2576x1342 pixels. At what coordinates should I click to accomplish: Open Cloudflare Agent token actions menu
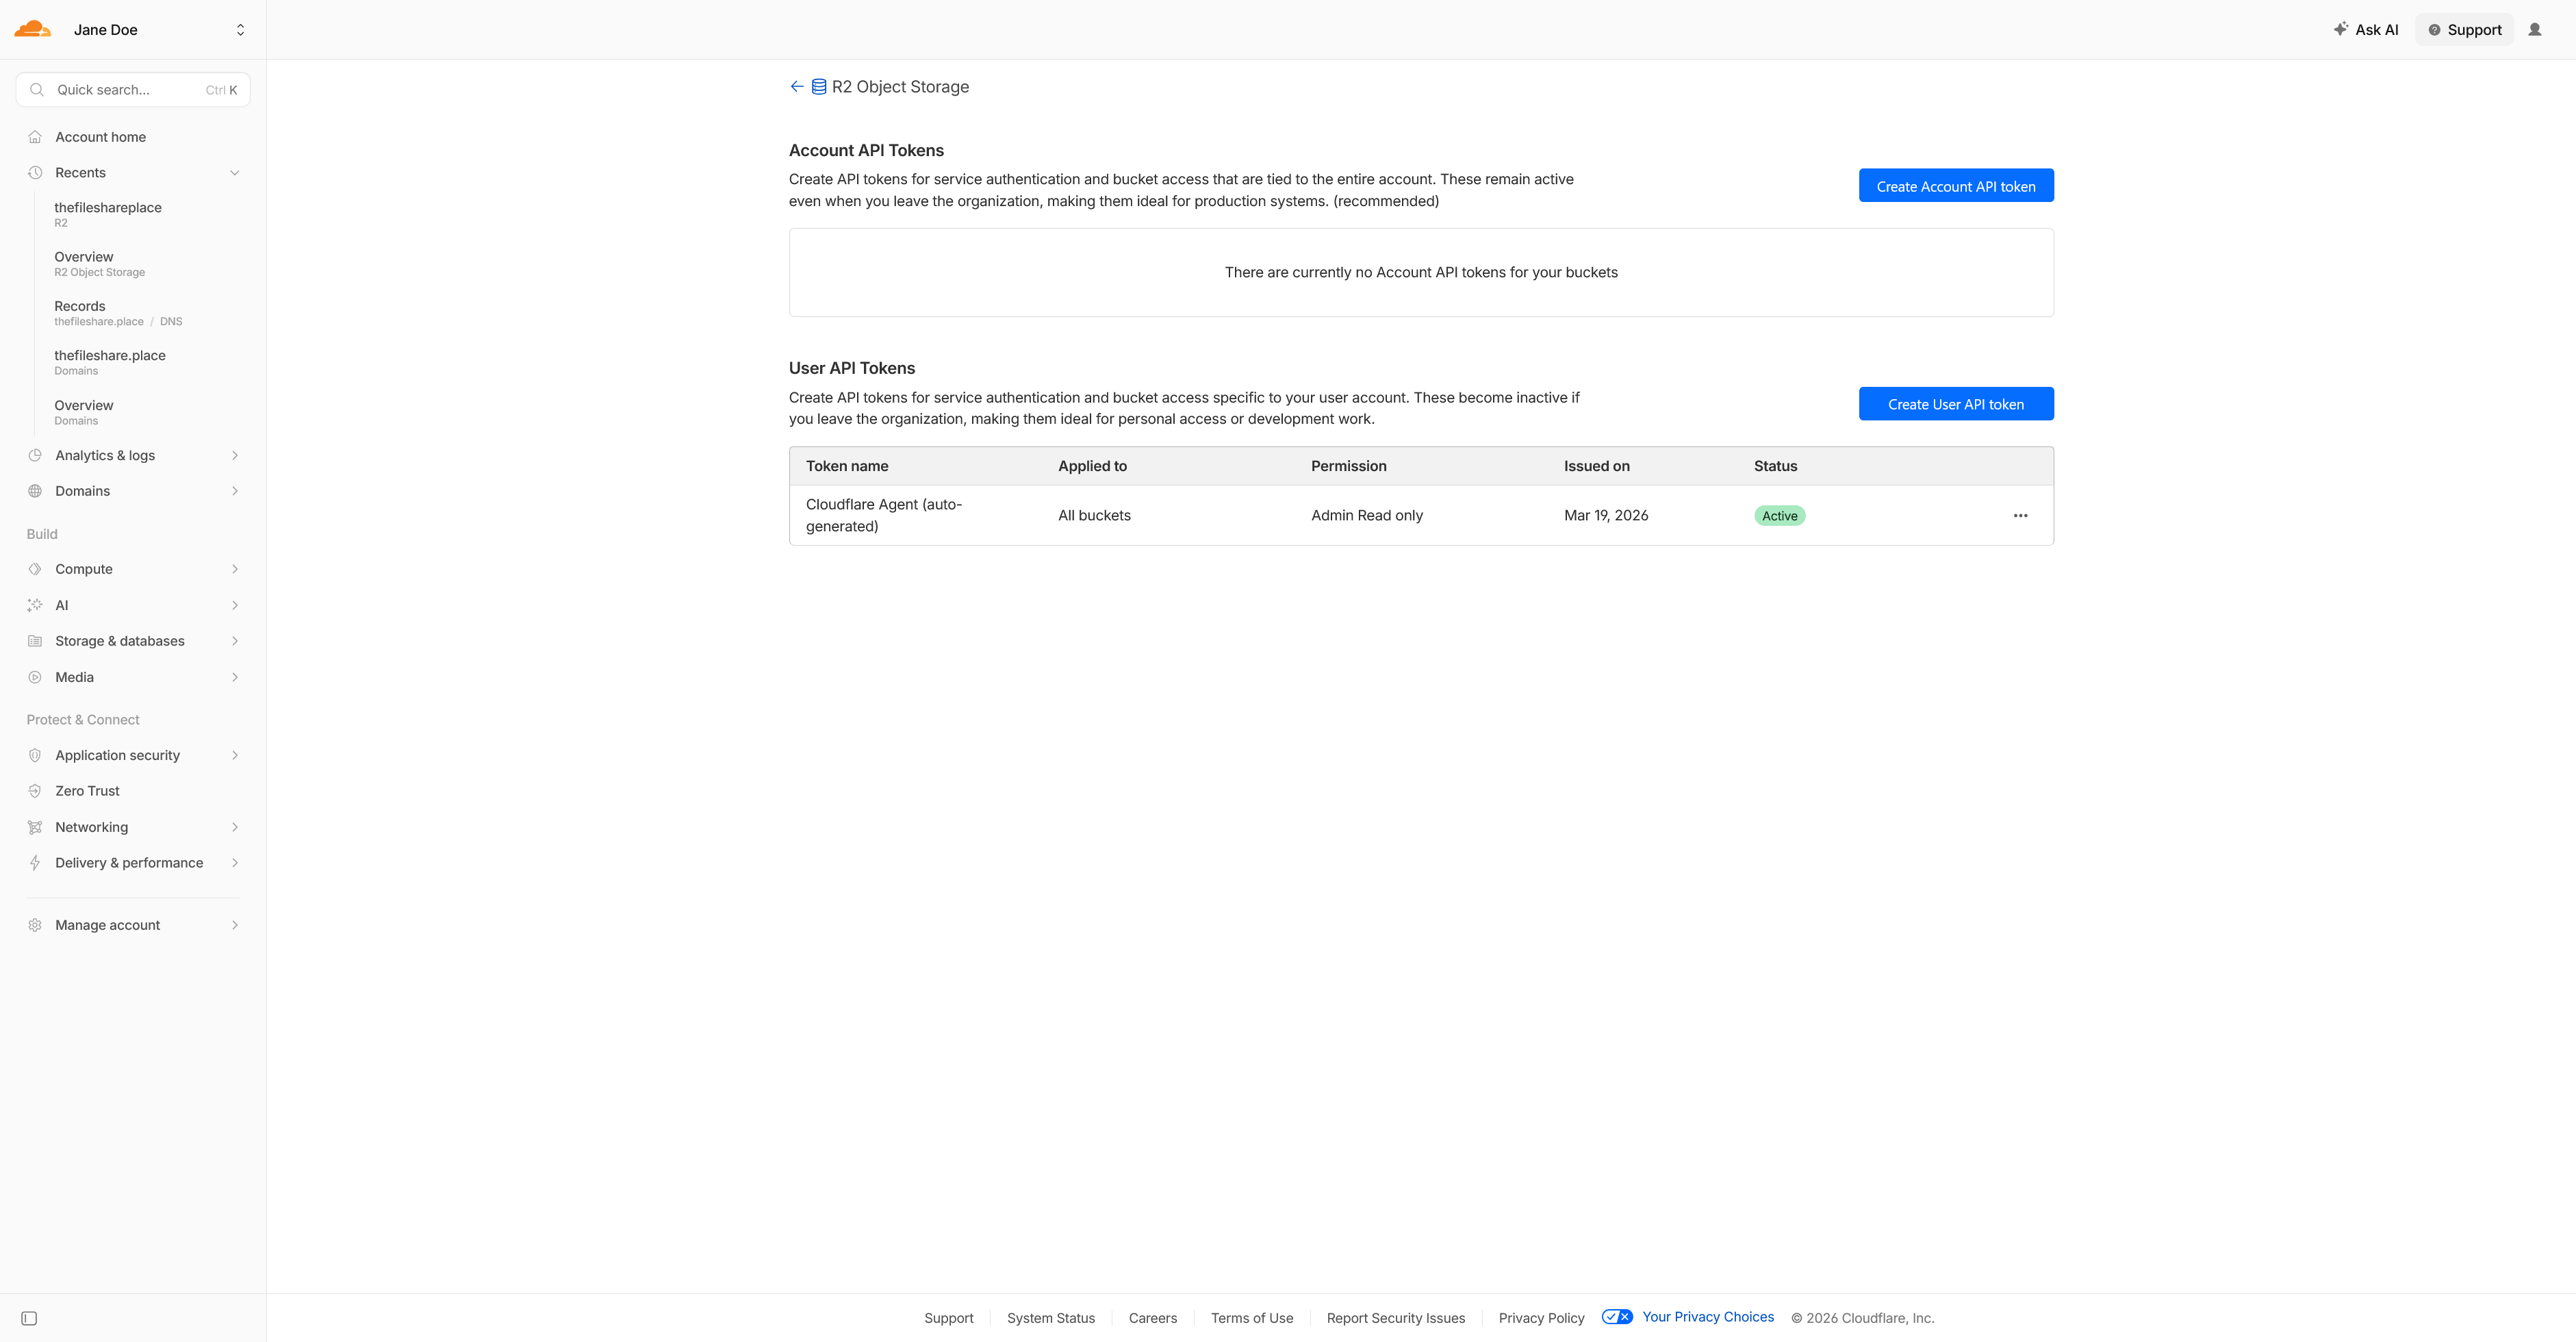tap(2020, 516)
